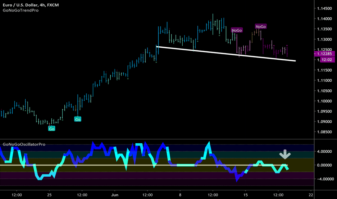Click the 12:02 bar countdown label
The height and width of the screenshot is (199, 337).
tap(327, 60)
